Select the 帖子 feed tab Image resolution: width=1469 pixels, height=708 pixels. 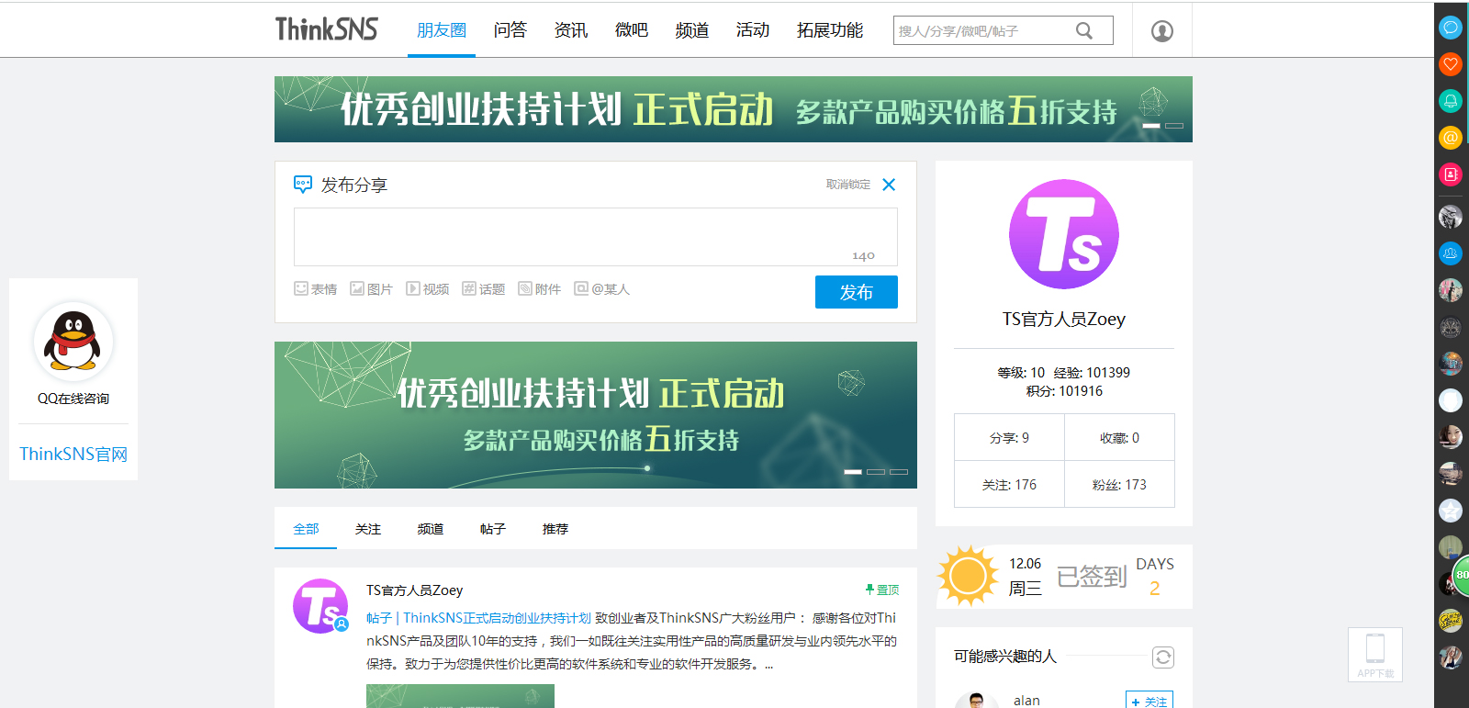(x=493, y=529)
